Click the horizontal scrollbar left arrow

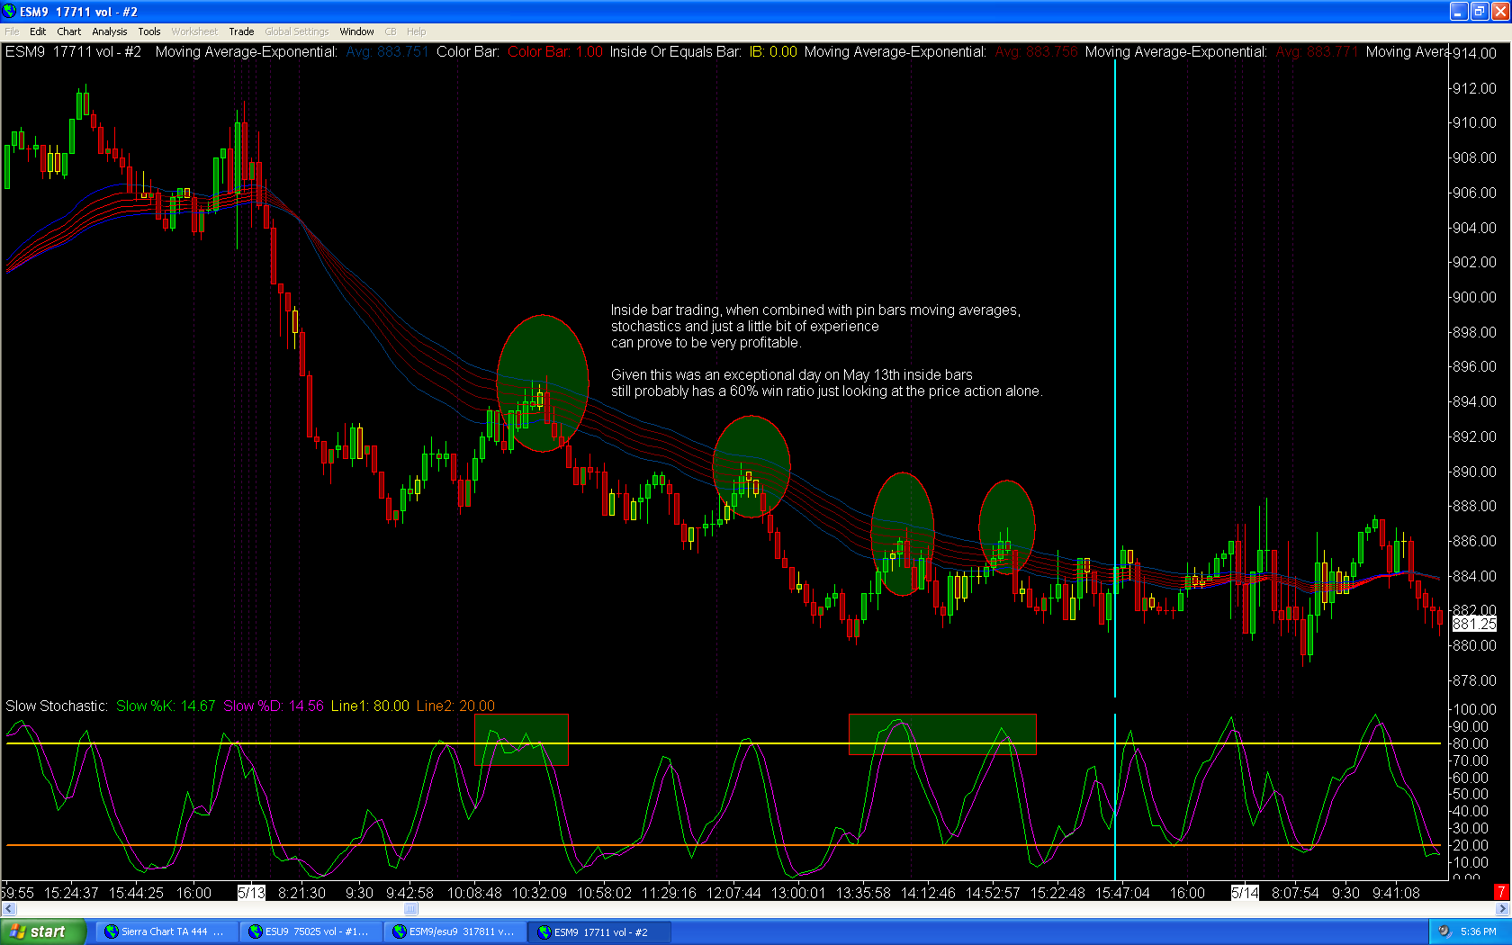(x=9, y=909)
